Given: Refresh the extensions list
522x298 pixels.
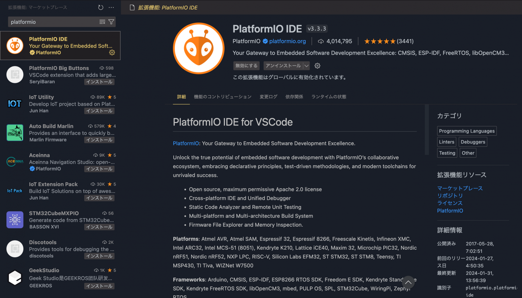Looking at the screenshot, I should (100, 7).
